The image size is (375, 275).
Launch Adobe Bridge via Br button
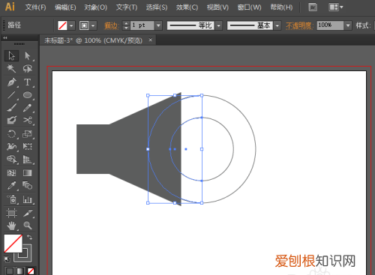313,7
